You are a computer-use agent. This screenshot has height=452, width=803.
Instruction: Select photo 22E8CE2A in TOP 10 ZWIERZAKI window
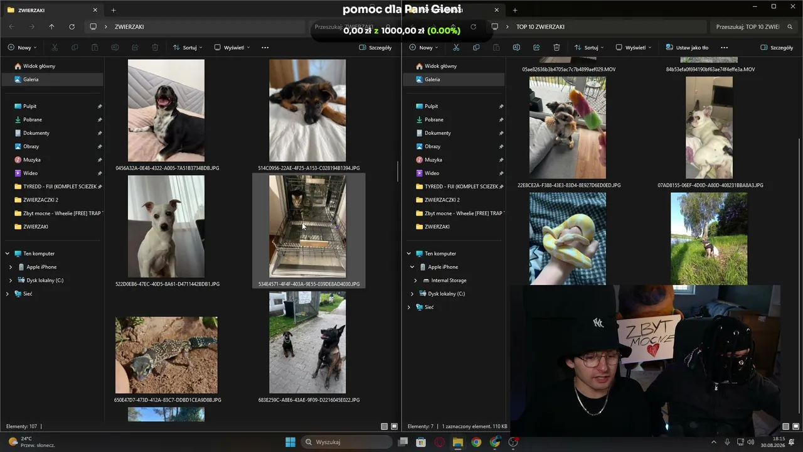[568, 127]
